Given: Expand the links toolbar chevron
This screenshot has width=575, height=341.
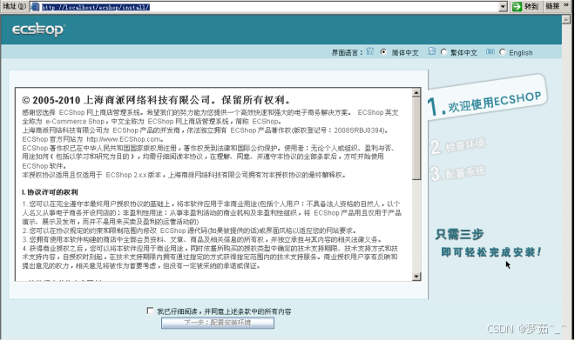Looking at the screenshot, I should (566, 5).
